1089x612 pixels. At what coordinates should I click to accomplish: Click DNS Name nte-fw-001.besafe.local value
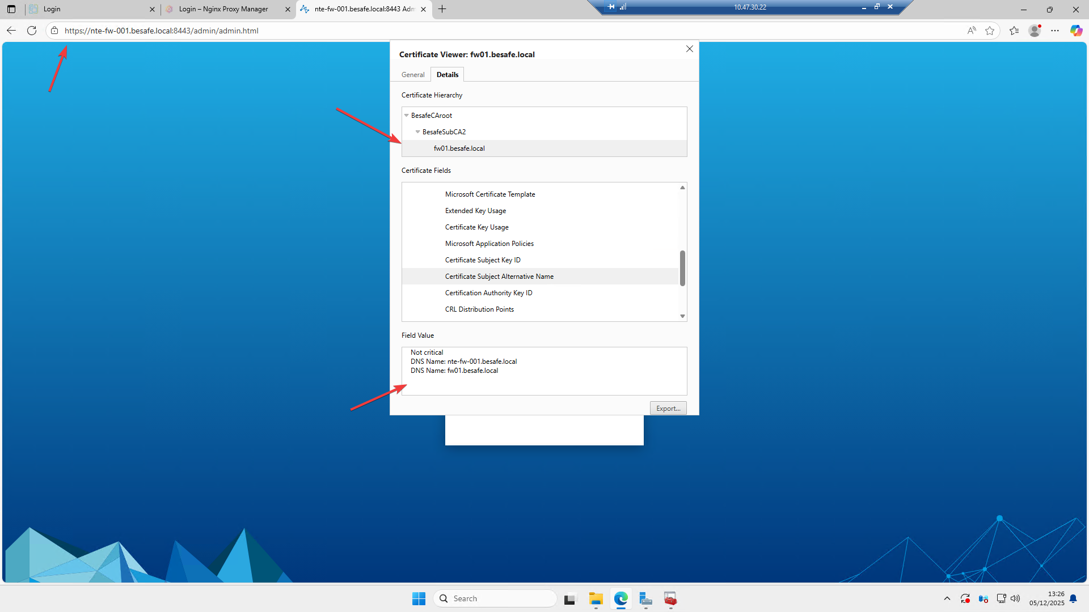point(463,362)
